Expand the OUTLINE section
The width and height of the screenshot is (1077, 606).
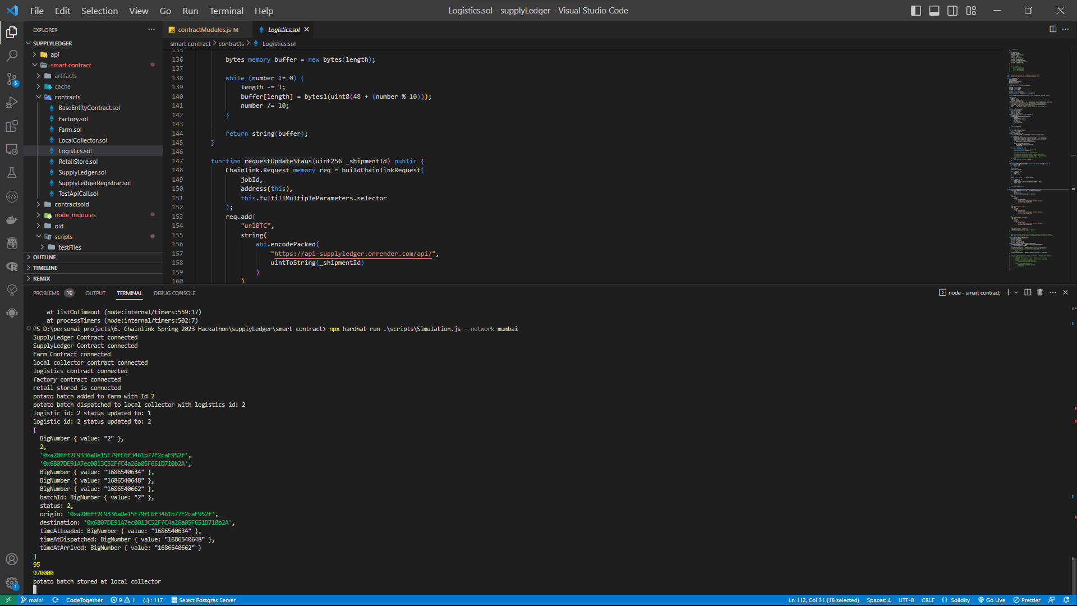[44, 258]
